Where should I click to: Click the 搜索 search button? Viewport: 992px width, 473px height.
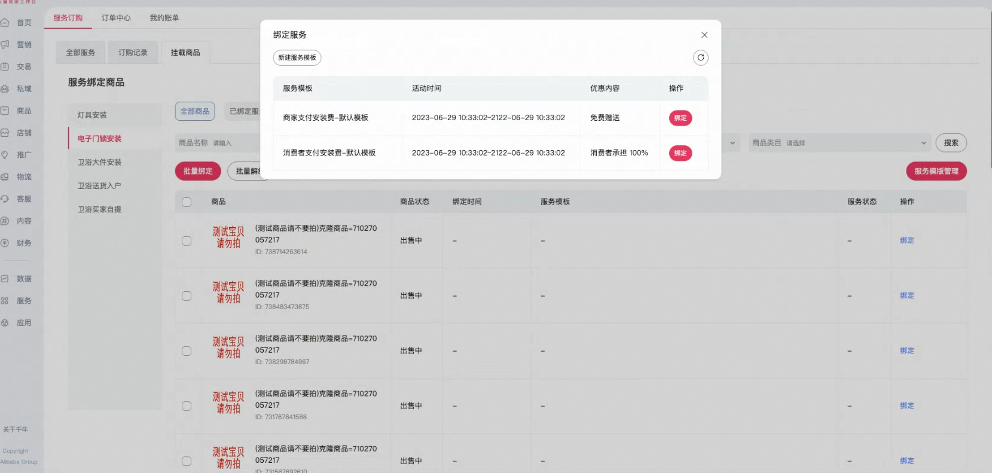[x=951, y=143]
